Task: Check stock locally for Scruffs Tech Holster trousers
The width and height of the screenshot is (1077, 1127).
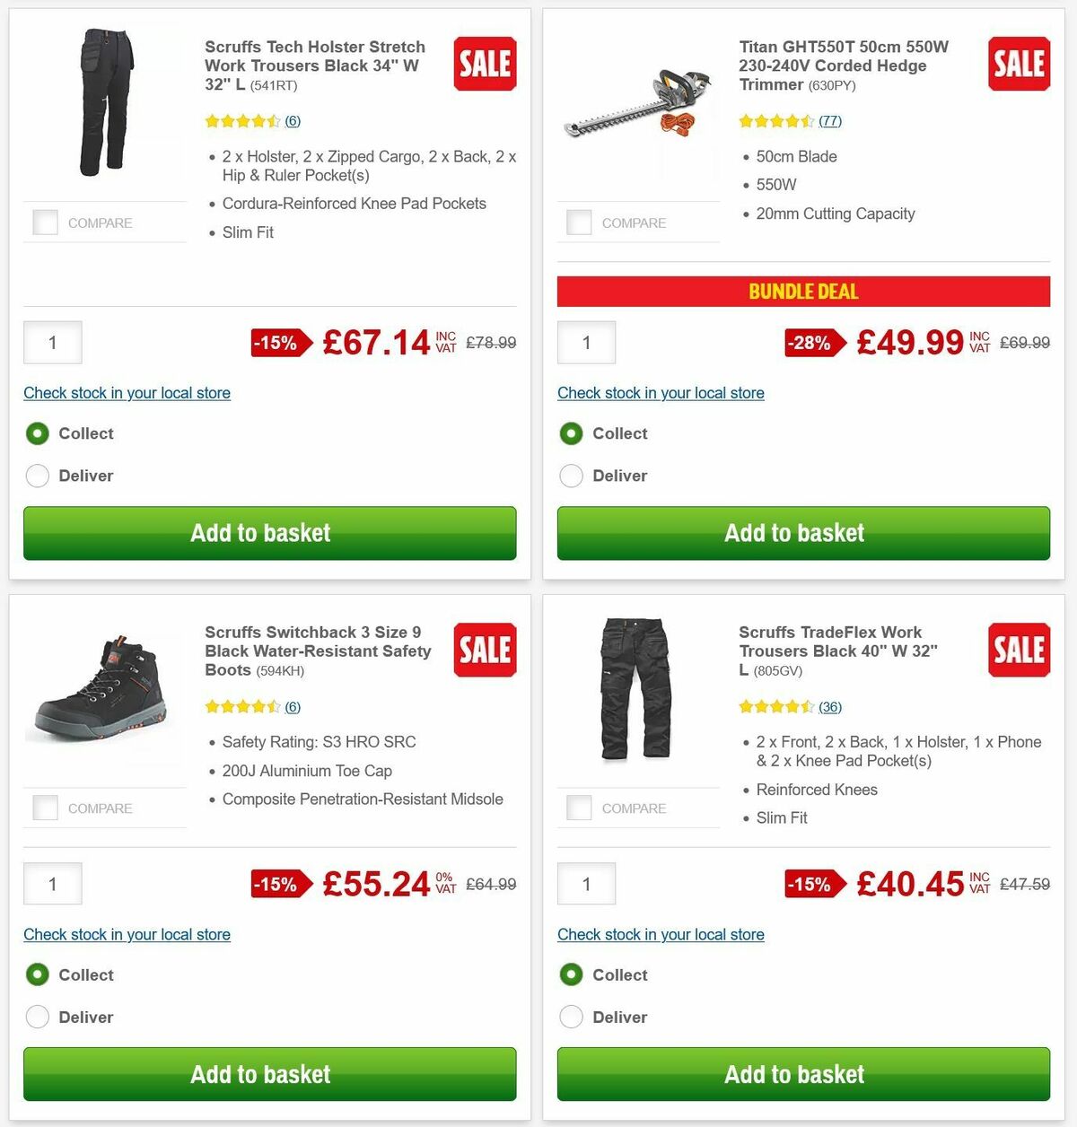Action: coord(126,393)
